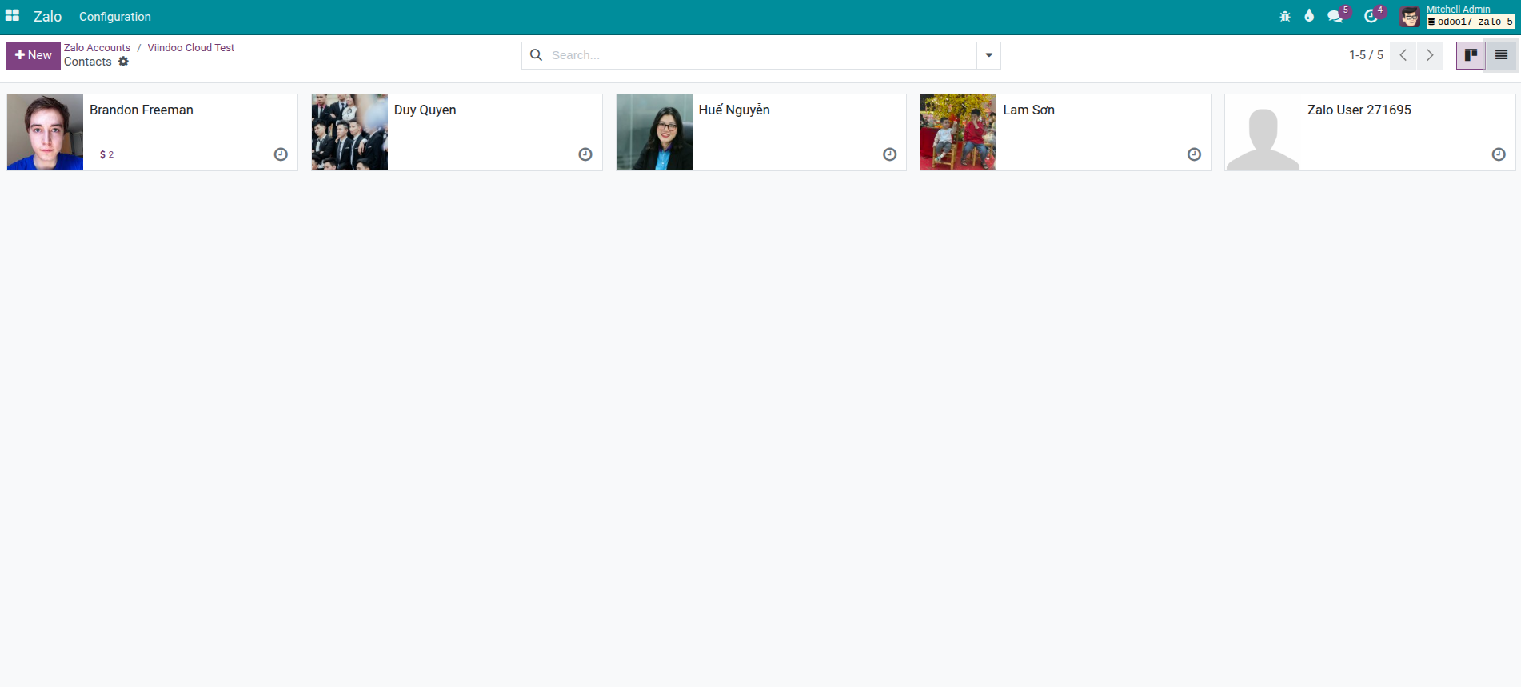This screenshot has height=687, width=1521.
Task: Go to previous page of contacts
Action: pos(1403,55)
